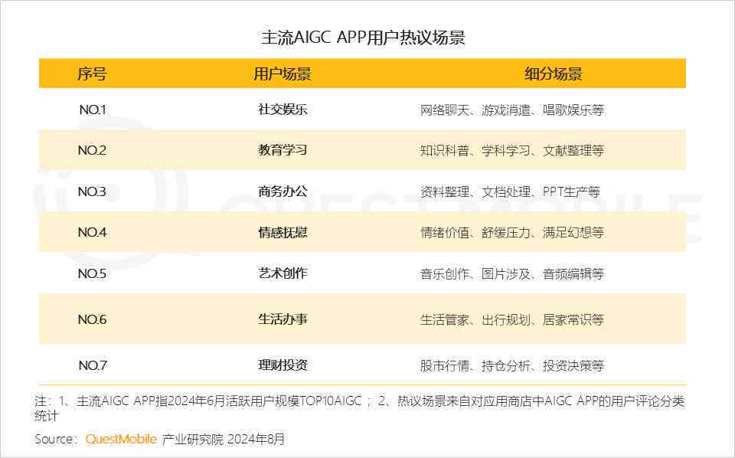The image size is (735, 458).
Task: Select the NO.1 cell
Action: click(x=93, y=110)
